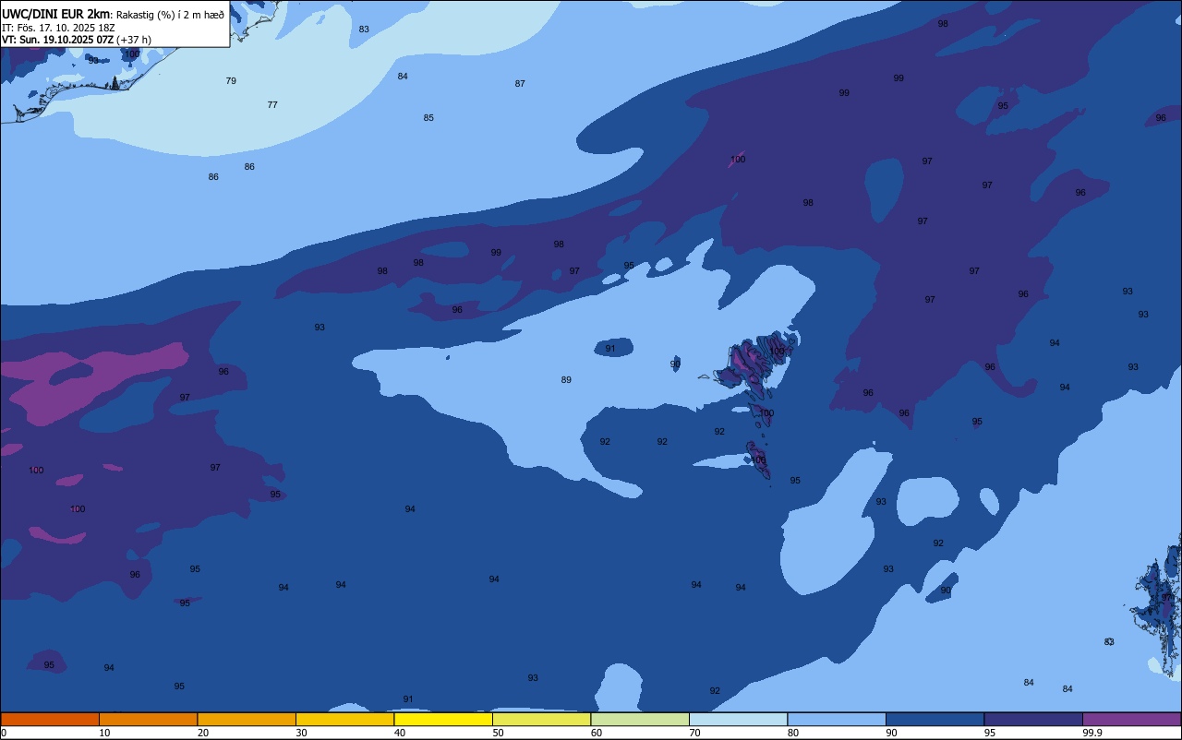
Task: Click the '70' label on the legend
Action: click(694, 733)
